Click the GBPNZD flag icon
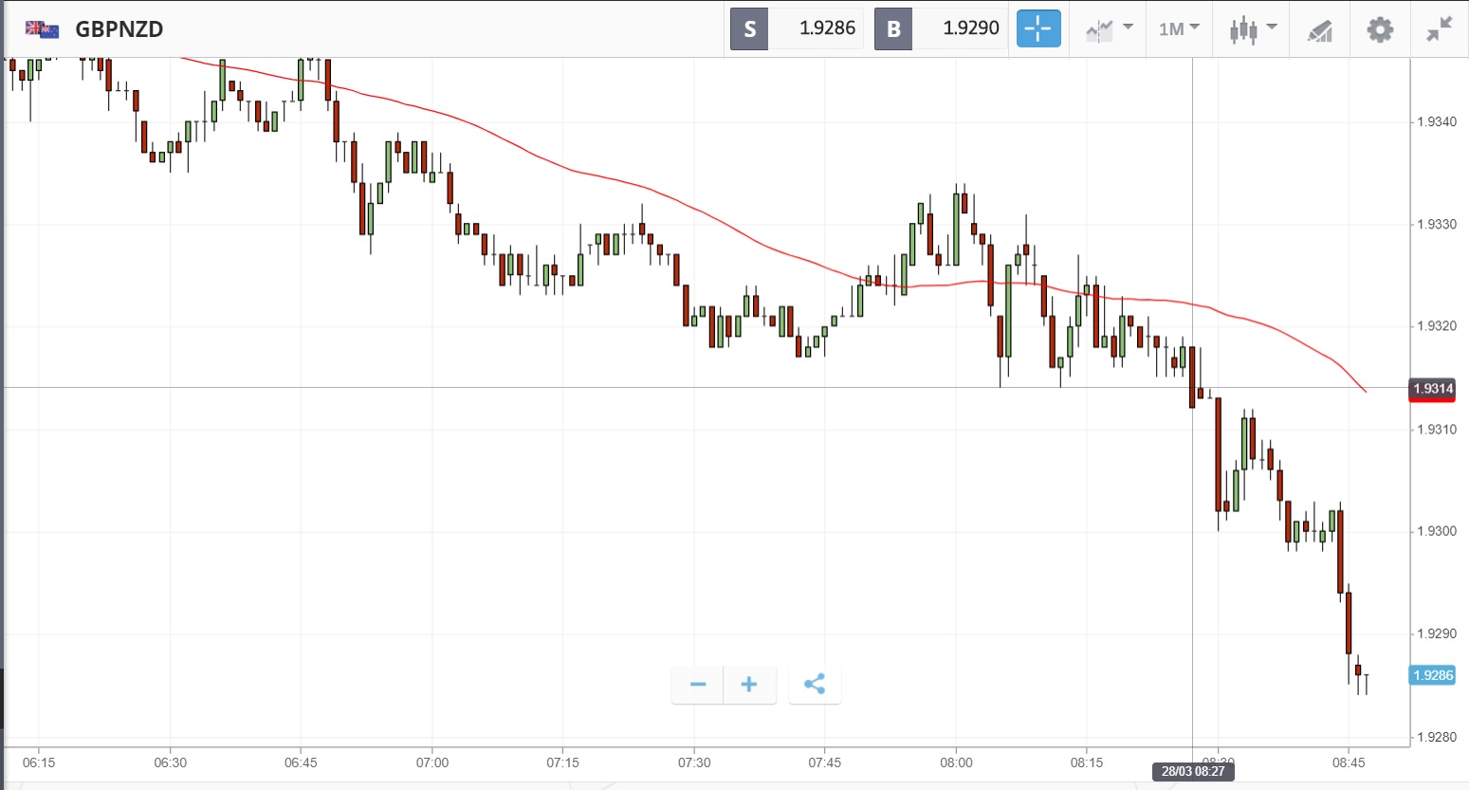This screenshot has height=790, width=1469. (42, 29)
